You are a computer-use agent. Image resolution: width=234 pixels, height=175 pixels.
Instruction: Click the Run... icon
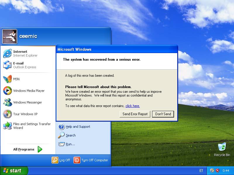point(61,144)
